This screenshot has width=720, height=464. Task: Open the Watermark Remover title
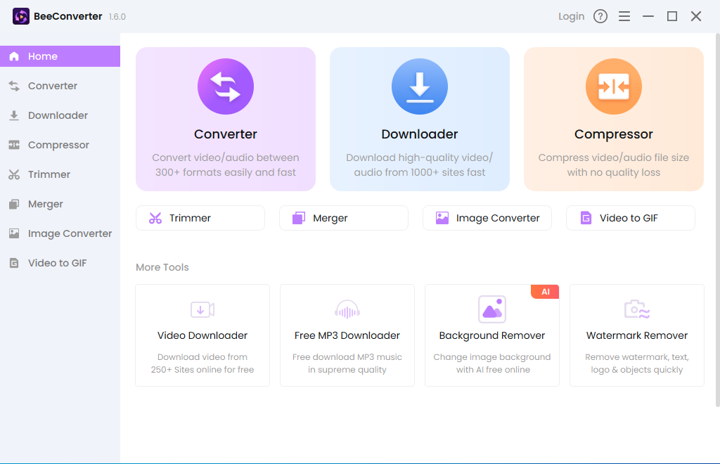click(637, 335)
